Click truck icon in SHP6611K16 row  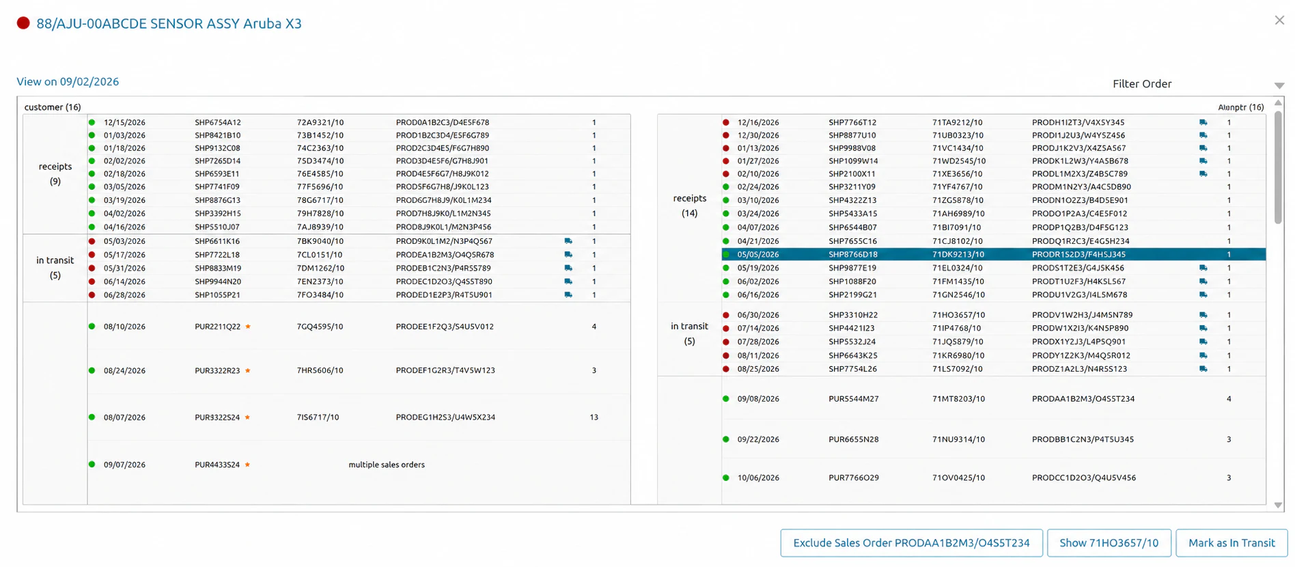(x=568, y=241)
